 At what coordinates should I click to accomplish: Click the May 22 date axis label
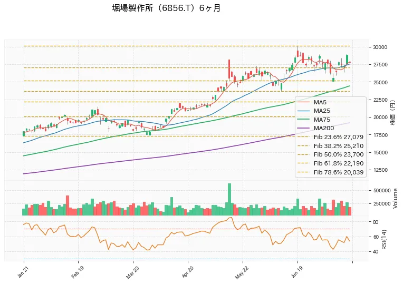pyautogui.click(x=242, y=273)
